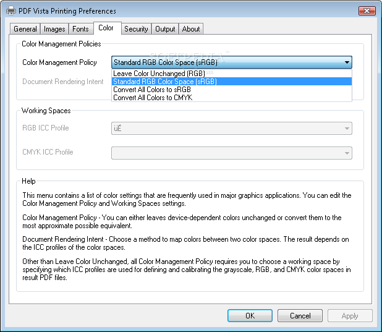This screenshot has width=382, height=332.
Task: Choose Leave Color Unchanged (RGB) option
Action: (232, 74)
